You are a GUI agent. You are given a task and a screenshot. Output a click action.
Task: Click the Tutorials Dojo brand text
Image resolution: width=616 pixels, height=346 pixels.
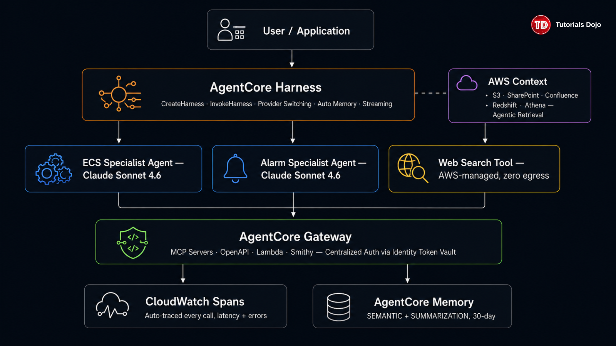pos(578,25)
